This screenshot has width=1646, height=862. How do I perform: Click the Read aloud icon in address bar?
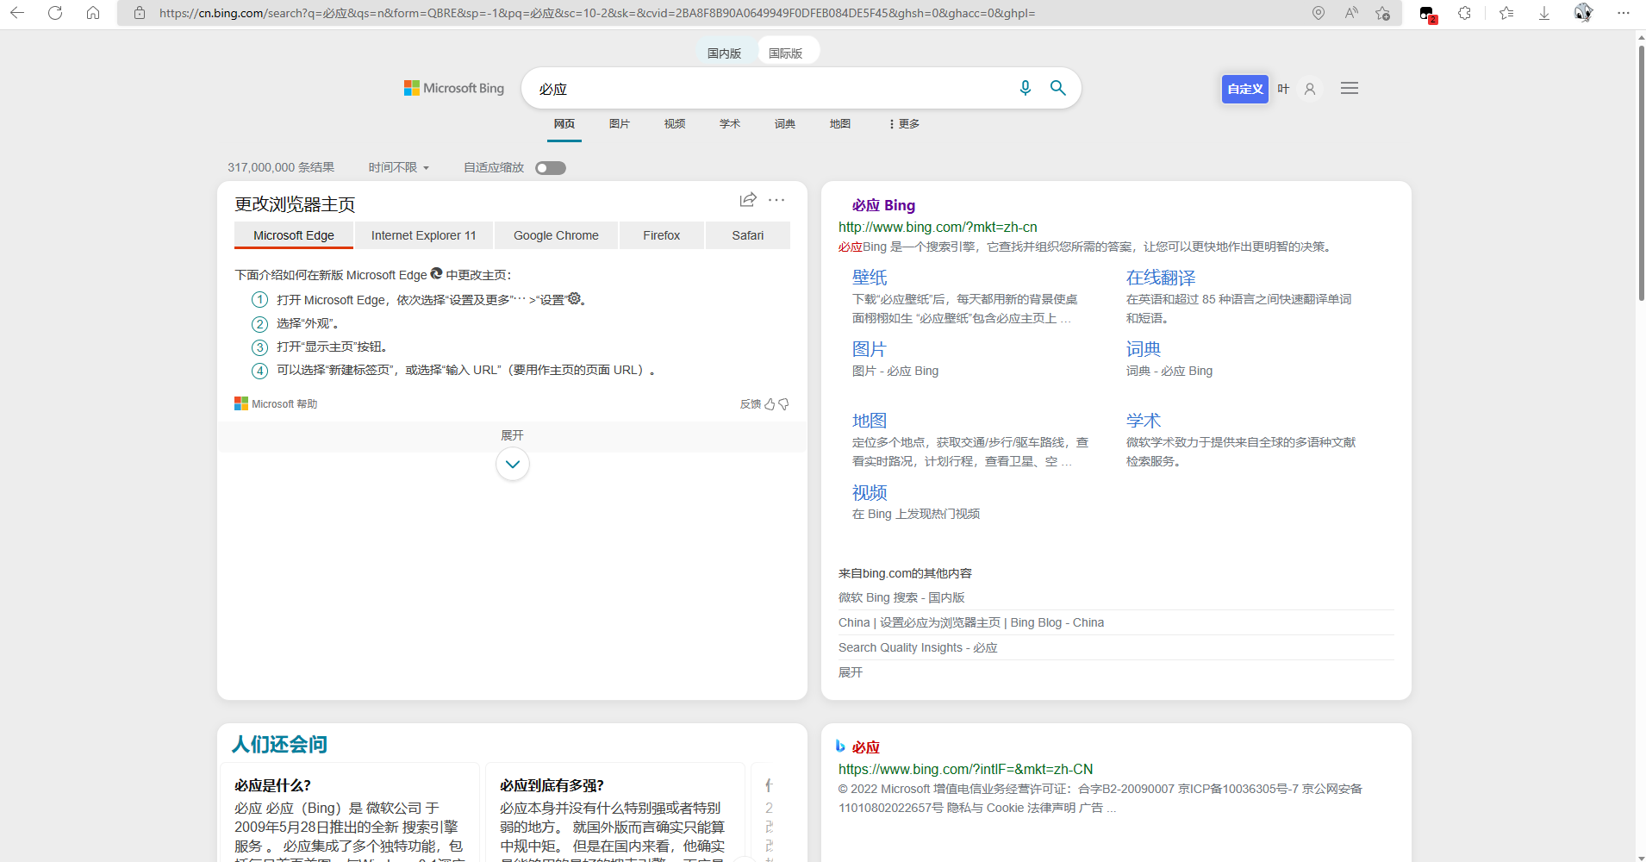(1351, 13)
